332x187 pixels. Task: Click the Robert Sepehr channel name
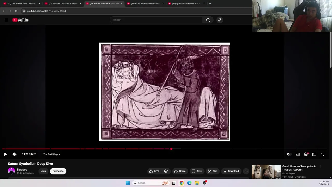(x=289, y=173)
